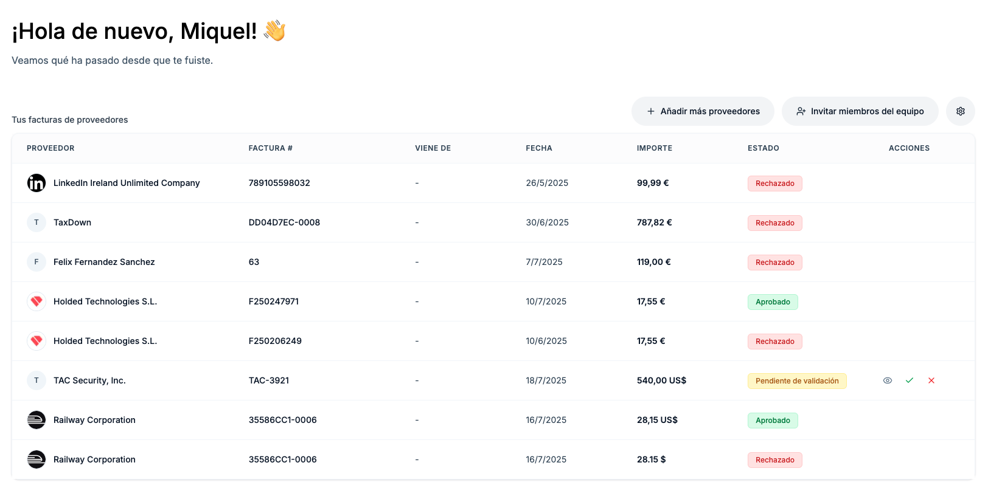Viewport: 988px width, 488px height.
Task: Open the settings gear icon
Action: (960, 111)
